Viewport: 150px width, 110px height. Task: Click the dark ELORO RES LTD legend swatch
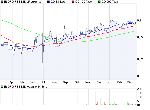point(2,2)
